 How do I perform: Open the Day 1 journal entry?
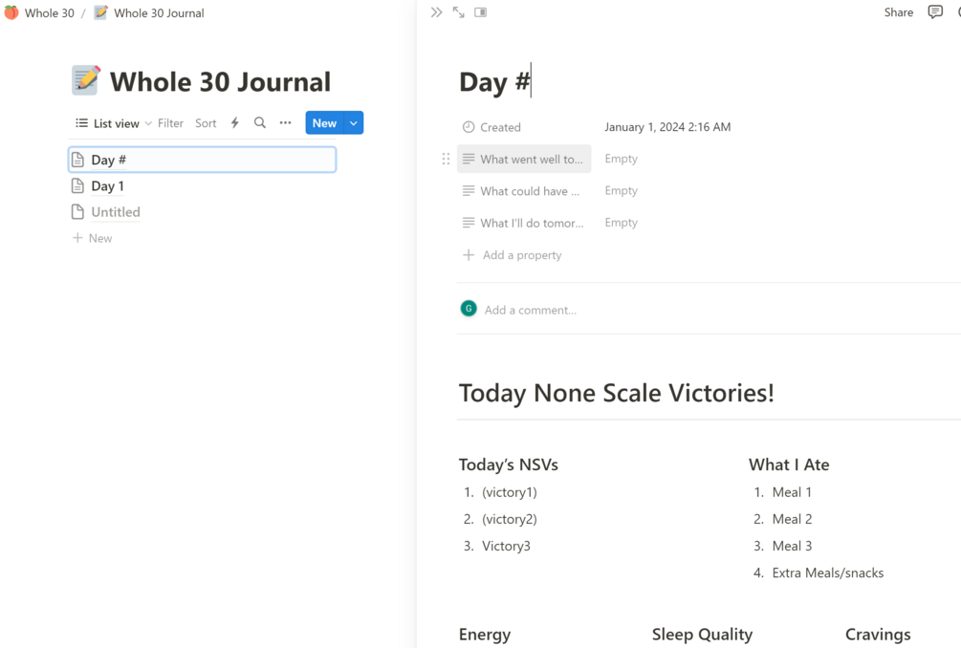click(x=107, y=186)
